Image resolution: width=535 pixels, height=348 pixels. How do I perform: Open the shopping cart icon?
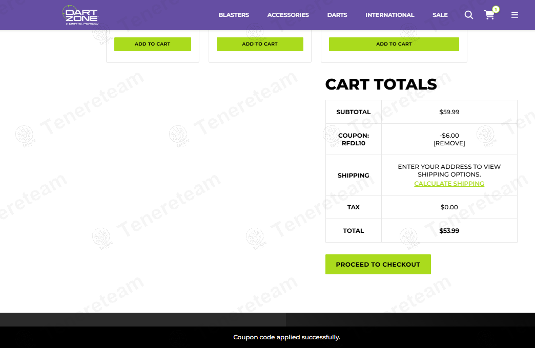coord(489,15)
